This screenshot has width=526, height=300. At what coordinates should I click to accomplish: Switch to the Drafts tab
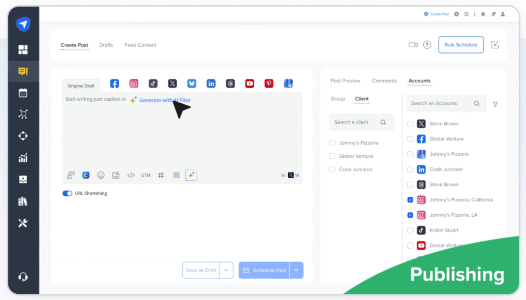click(x=106, y=45)
